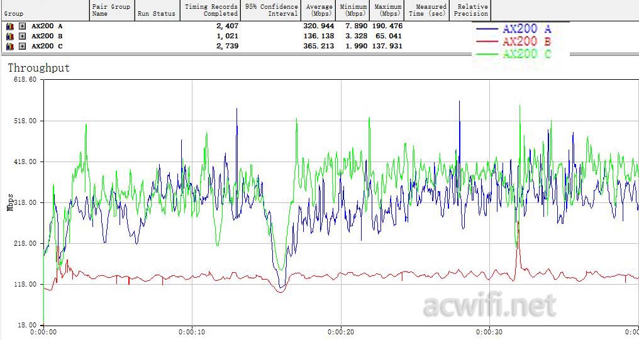This screenshot has width=639, height=340.
Task: Click the Timing Records Completed header
Action: click(210, 10)
